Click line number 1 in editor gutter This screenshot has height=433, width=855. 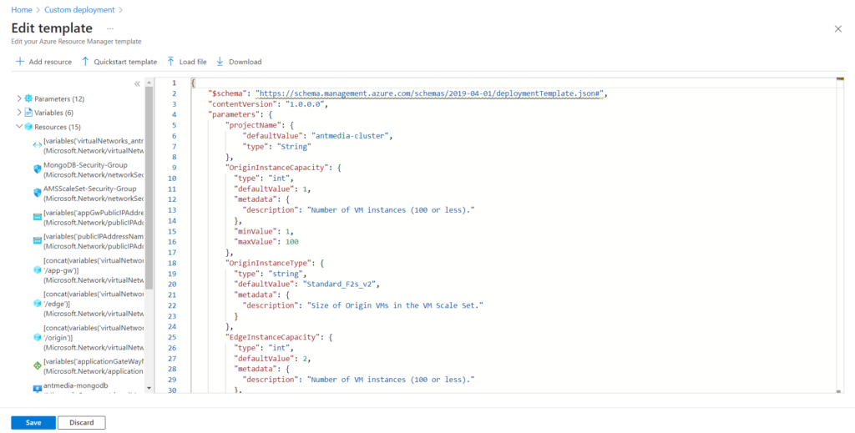click(174, 83)
